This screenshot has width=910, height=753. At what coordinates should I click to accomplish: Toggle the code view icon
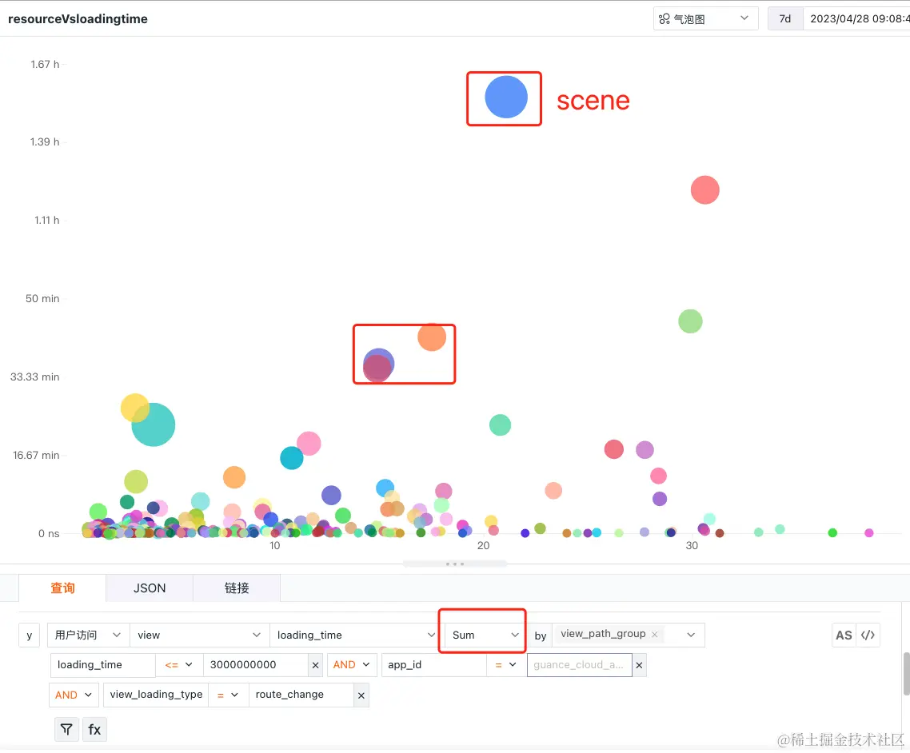point(868,635)
